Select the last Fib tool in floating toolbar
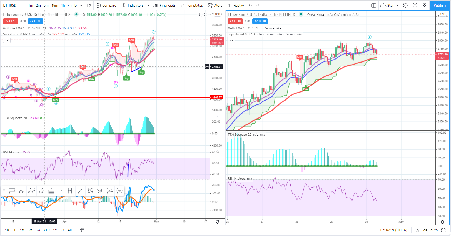The width and height of the screenshot is (451, 236). click(x=119, y=191)
